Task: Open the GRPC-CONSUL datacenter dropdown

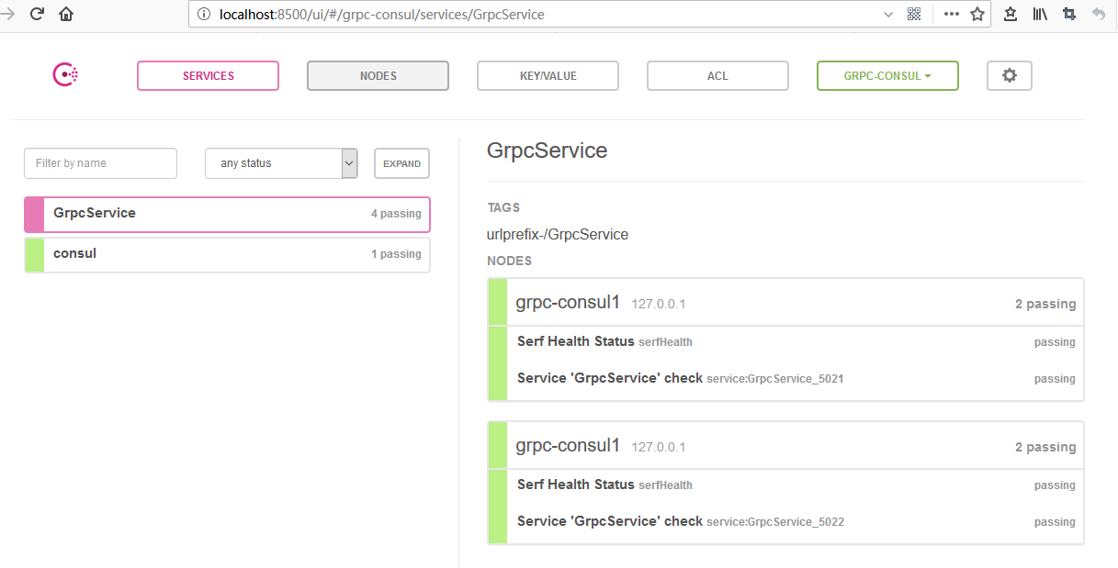Action: [x=887, y=75]
